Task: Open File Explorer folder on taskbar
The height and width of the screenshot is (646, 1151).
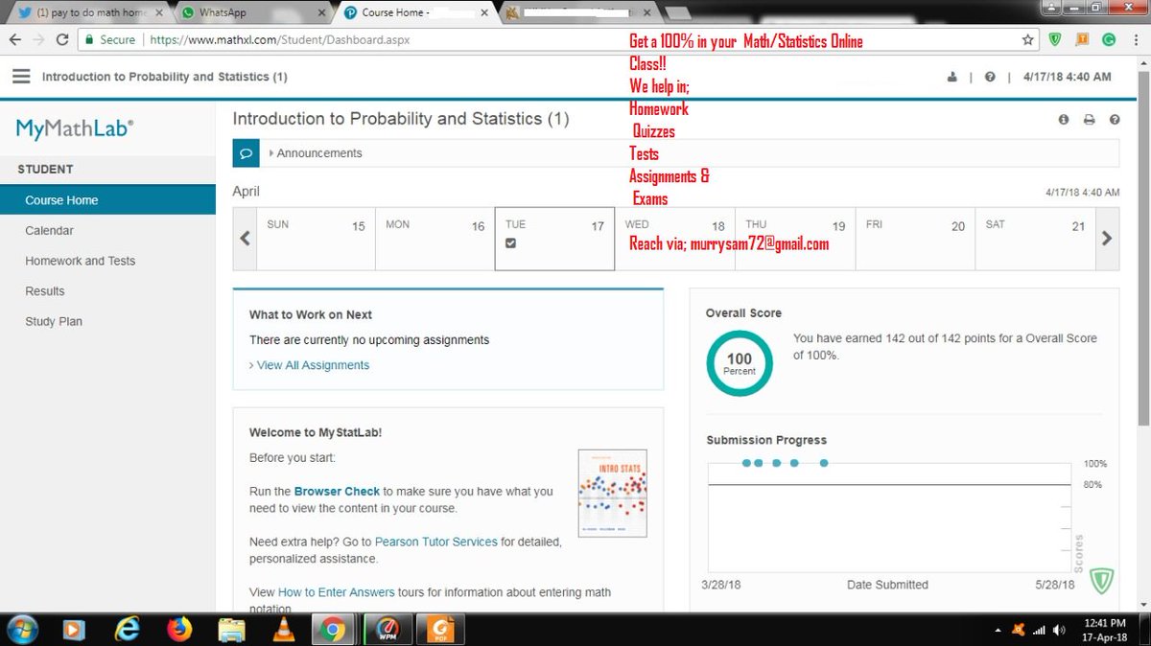Action: click(231, 630)
